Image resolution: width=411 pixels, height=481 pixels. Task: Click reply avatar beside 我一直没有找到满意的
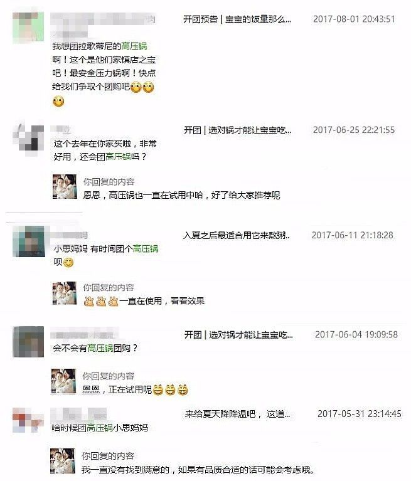click(63, 461)
